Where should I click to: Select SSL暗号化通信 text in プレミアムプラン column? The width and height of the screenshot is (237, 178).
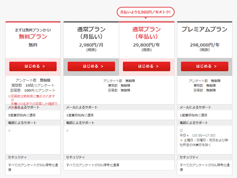pos(205,168)
